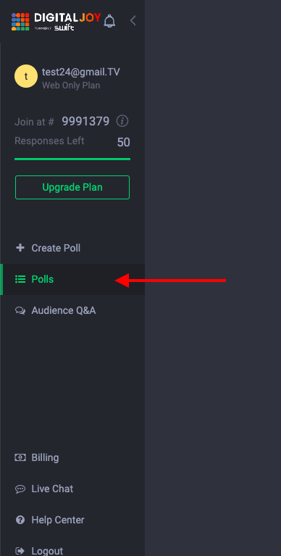Image resolution: width=281 pixels, height=556 pixels.
Task: Collapse the sidebar with the chevron arrow
Action: click(x=133, y=20)
